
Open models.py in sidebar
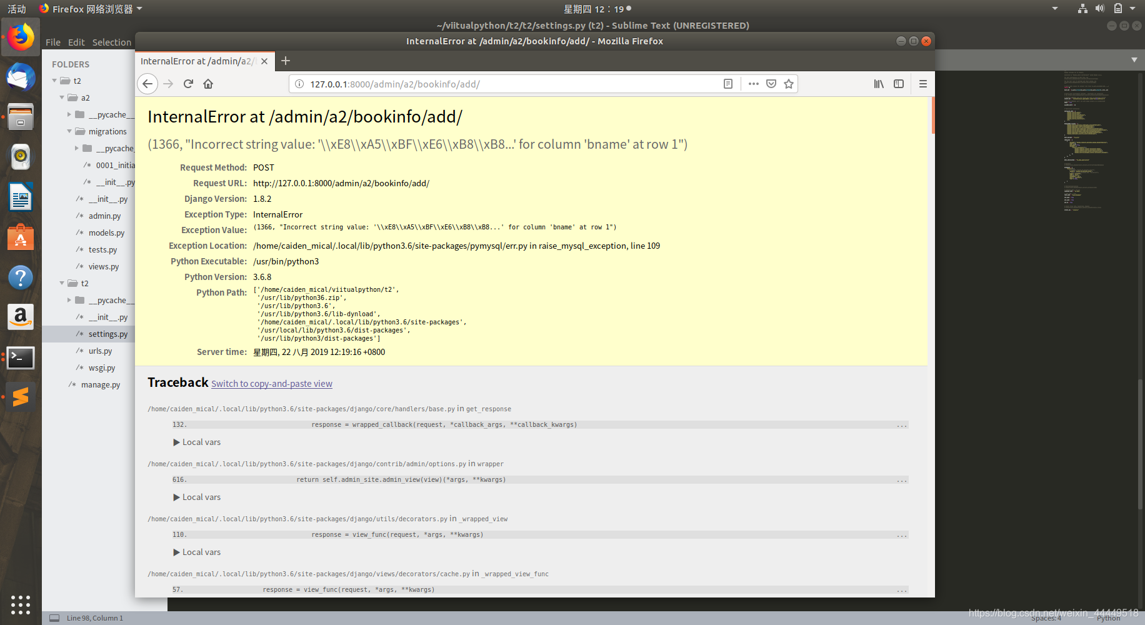[106, 232]
